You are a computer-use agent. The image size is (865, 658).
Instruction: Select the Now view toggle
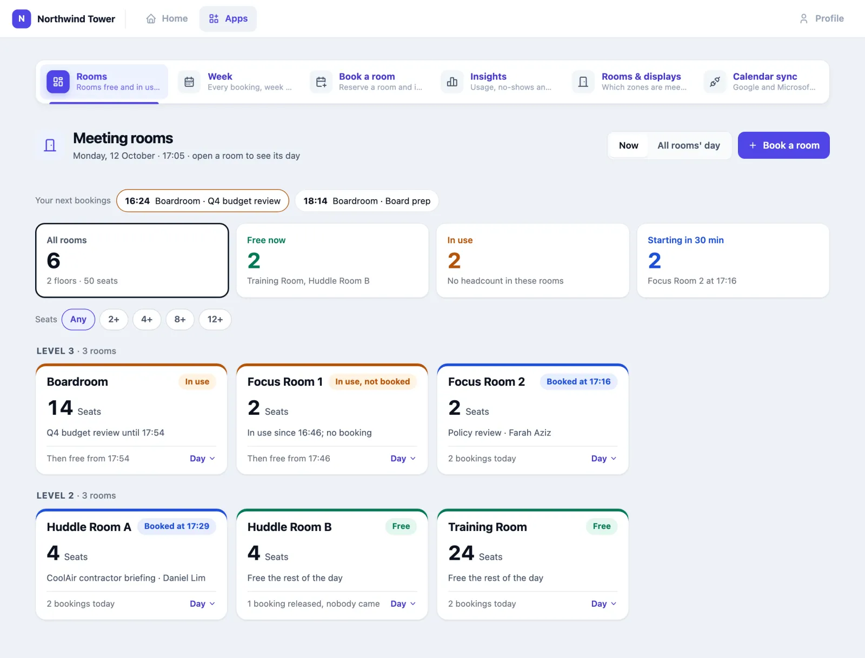point(628,145)
